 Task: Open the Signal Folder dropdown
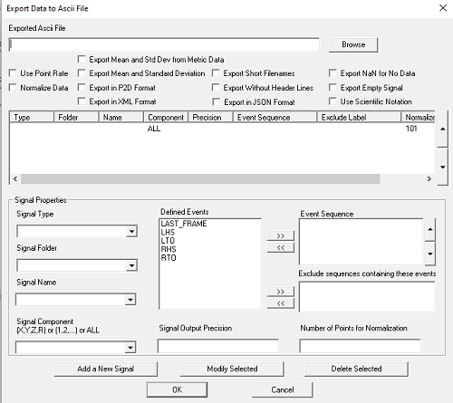131,265
